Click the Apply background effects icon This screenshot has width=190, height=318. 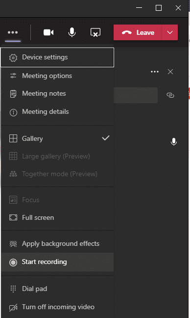click(x=13, y=244)
